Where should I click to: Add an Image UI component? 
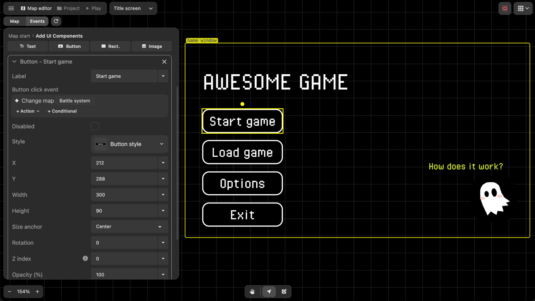coord(152,46)
